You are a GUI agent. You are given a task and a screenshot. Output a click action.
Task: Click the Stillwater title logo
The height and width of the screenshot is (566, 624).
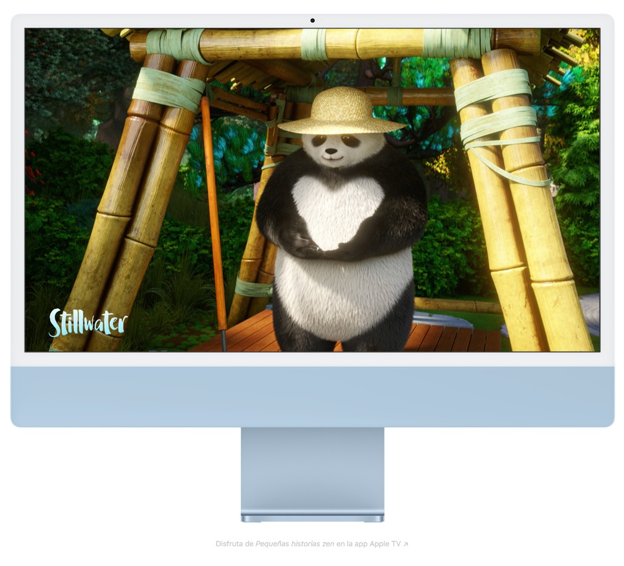(88, 322)
